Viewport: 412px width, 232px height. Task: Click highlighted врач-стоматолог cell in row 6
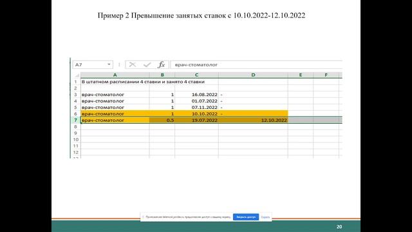pyautogui.click(x=115, y=113)
